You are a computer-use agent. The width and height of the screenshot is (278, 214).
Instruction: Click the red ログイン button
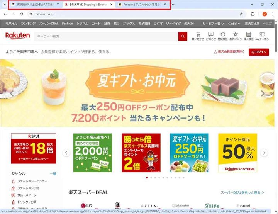[259, 52]
